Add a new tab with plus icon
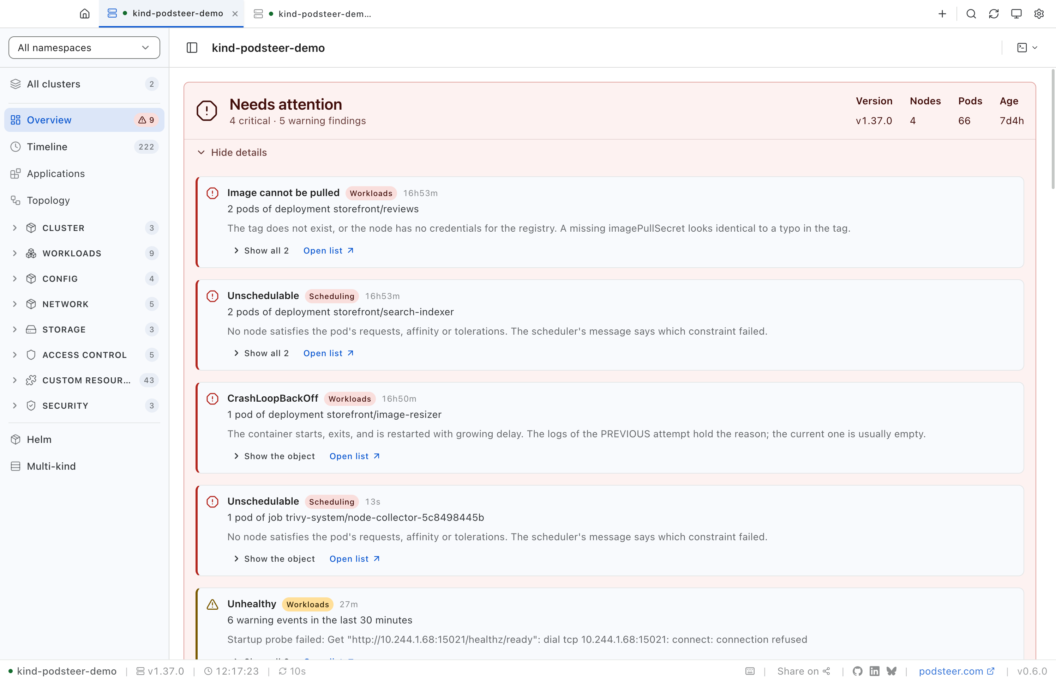1056x682 pixels. click(x=942, y=14)
